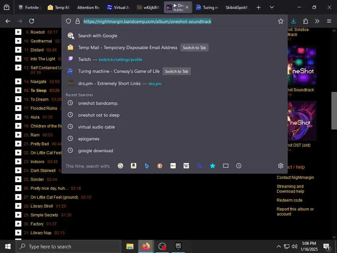Search open tabs using the tabs icon
Screen dimensions: 337x253
[x=226, y=166]
